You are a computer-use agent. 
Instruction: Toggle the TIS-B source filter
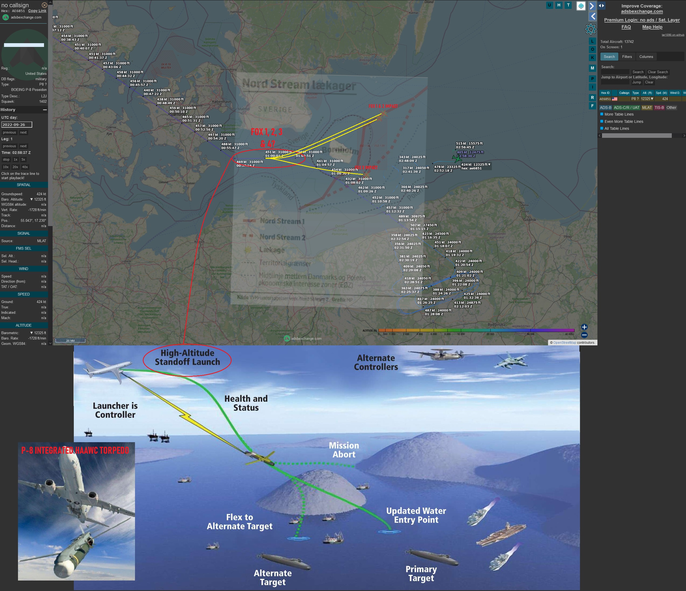point(659,108)
